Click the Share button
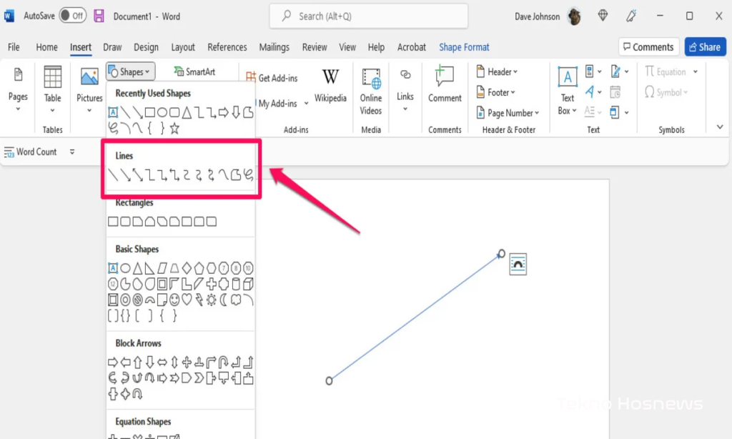 (705, 46)
